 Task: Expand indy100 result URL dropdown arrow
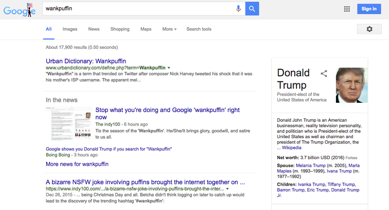click(x=228, y=189)
